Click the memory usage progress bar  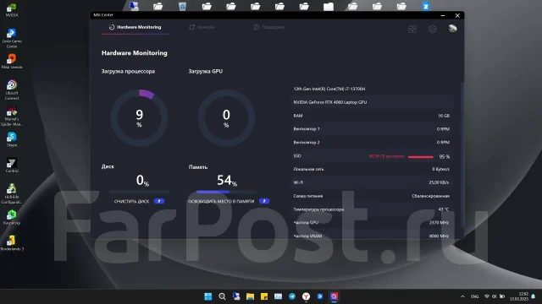pyautogui.click(x=227, y=192)
